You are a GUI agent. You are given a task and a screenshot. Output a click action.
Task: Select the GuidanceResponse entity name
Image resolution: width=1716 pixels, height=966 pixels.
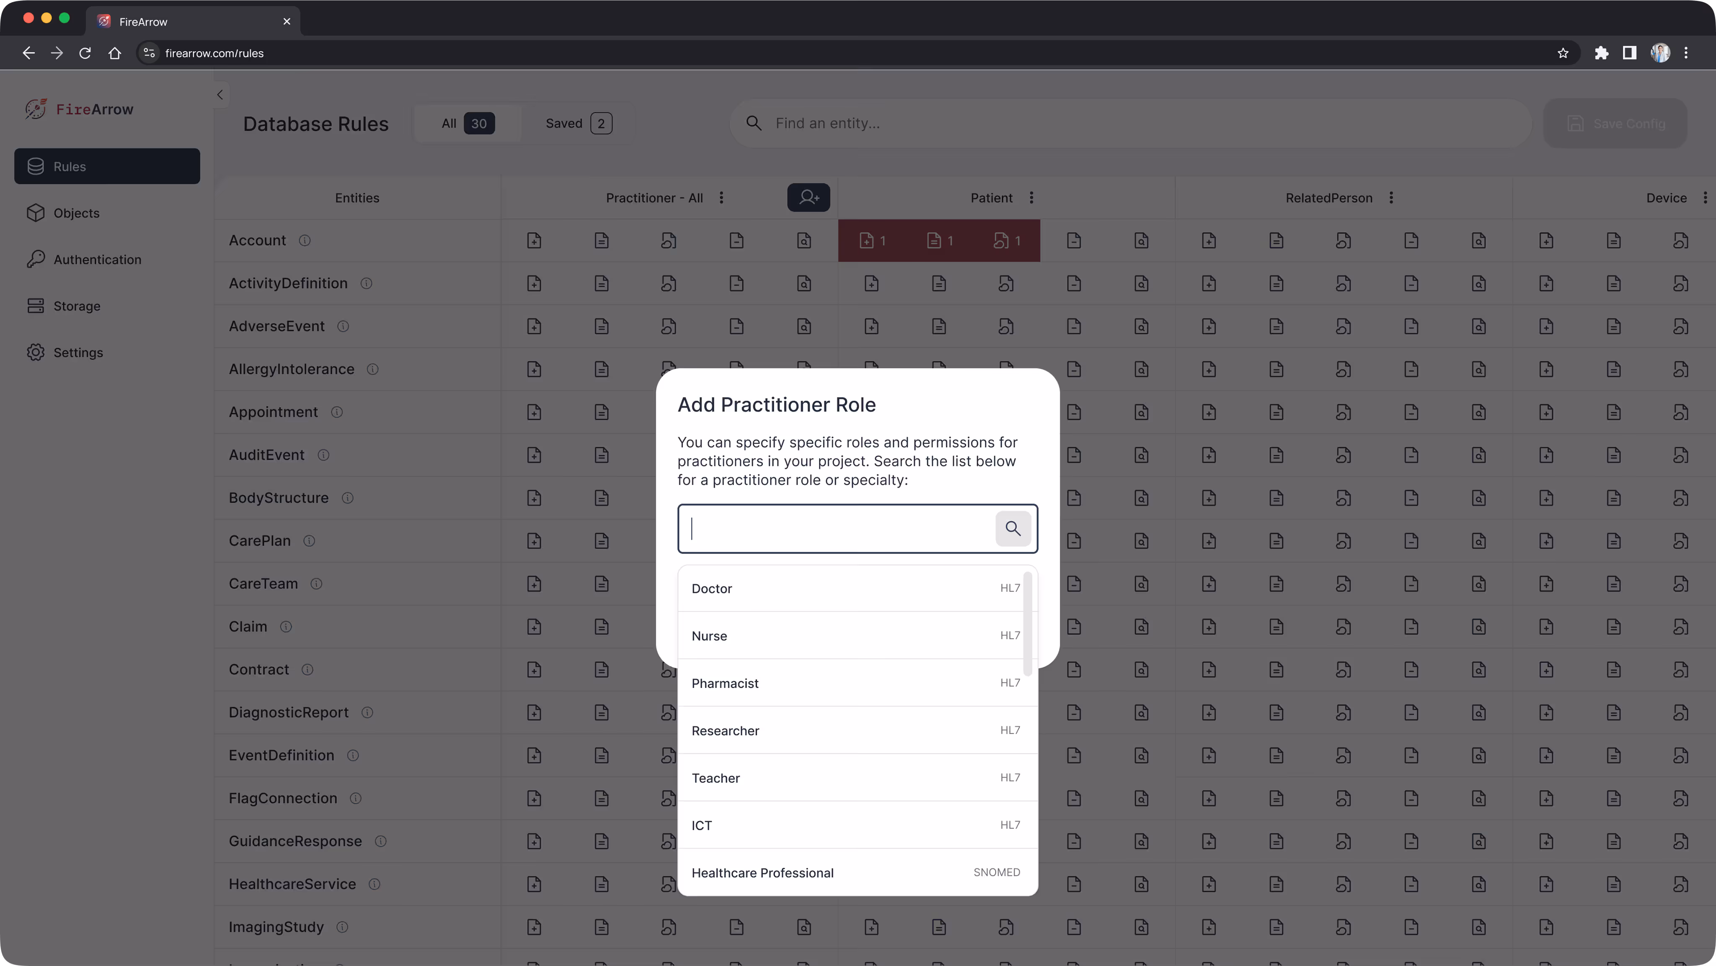tap(296, 842)
